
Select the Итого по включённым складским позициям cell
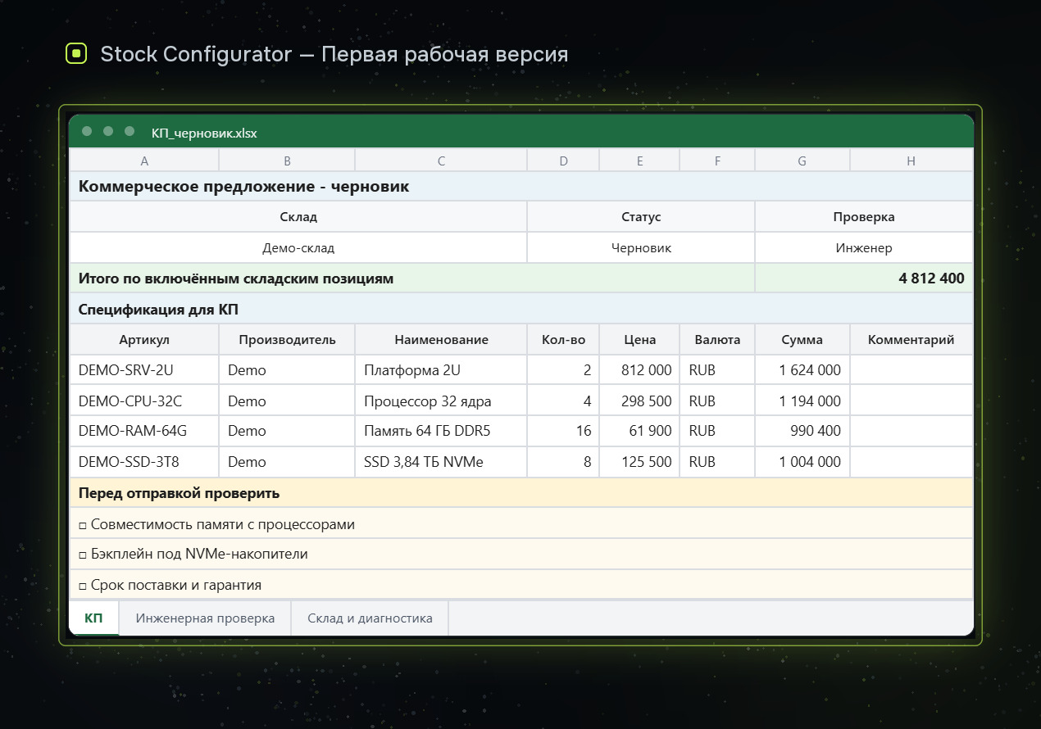412,278
